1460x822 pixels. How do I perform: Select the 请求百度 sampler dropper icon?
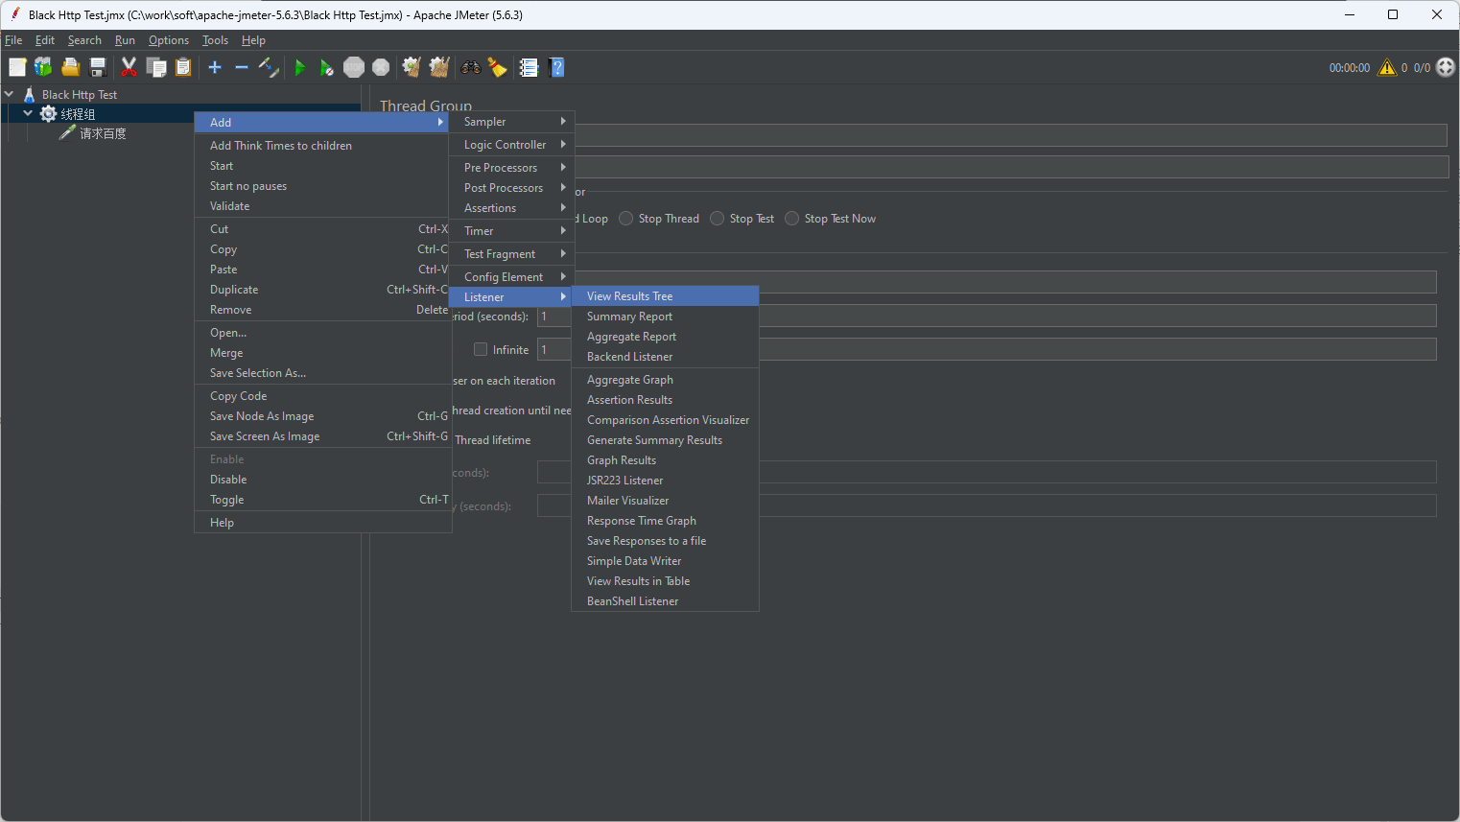67,132
